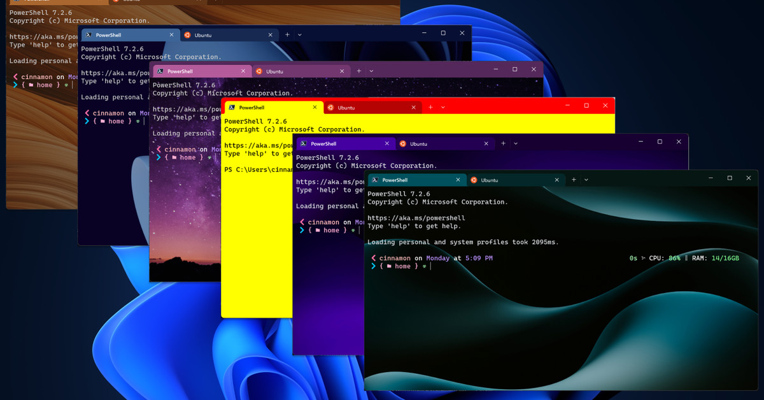Add a new tab in the dark blue terminal window

coord(287,34)
